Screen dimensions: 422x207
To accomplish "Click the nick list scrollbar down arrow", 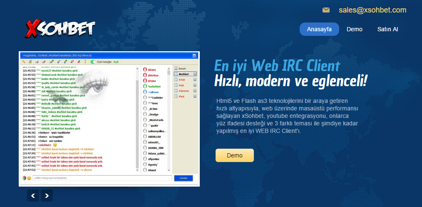I will [x=169, y=170].
